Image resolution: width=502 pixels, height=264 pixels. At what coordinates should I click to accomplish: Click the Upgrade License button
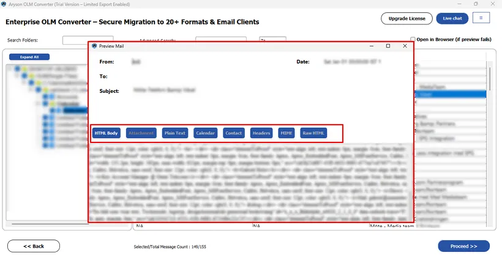pos(406,18)
